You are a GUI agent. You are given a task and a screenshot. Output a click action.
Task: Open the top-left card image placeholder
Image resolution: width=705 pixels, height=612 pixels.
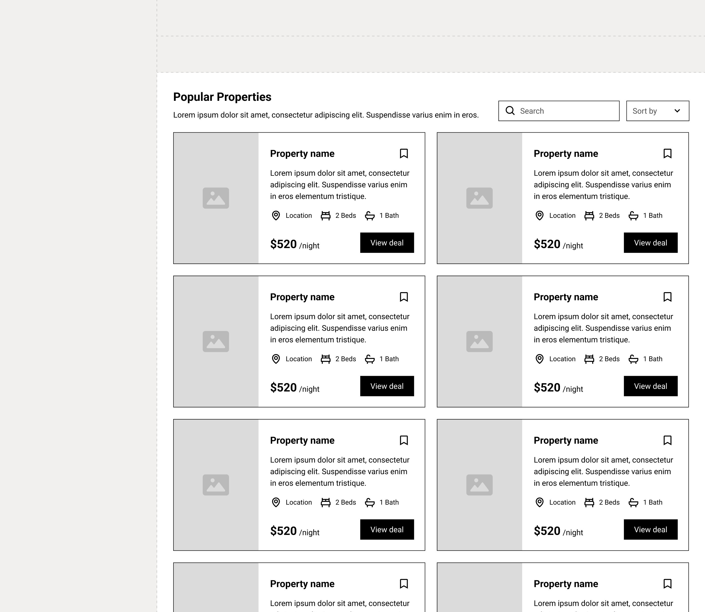coord(216,198)
